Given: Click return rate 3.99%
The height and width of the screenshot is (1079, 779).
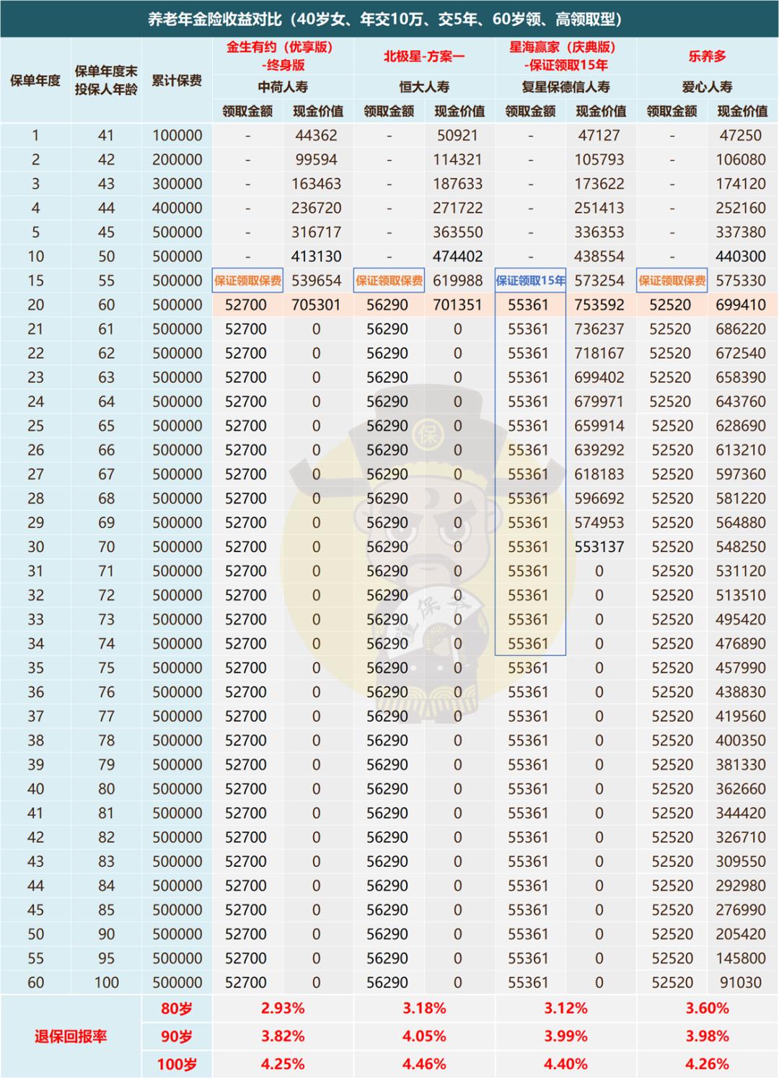Looking at the screenshot, I should [565, 1036].
